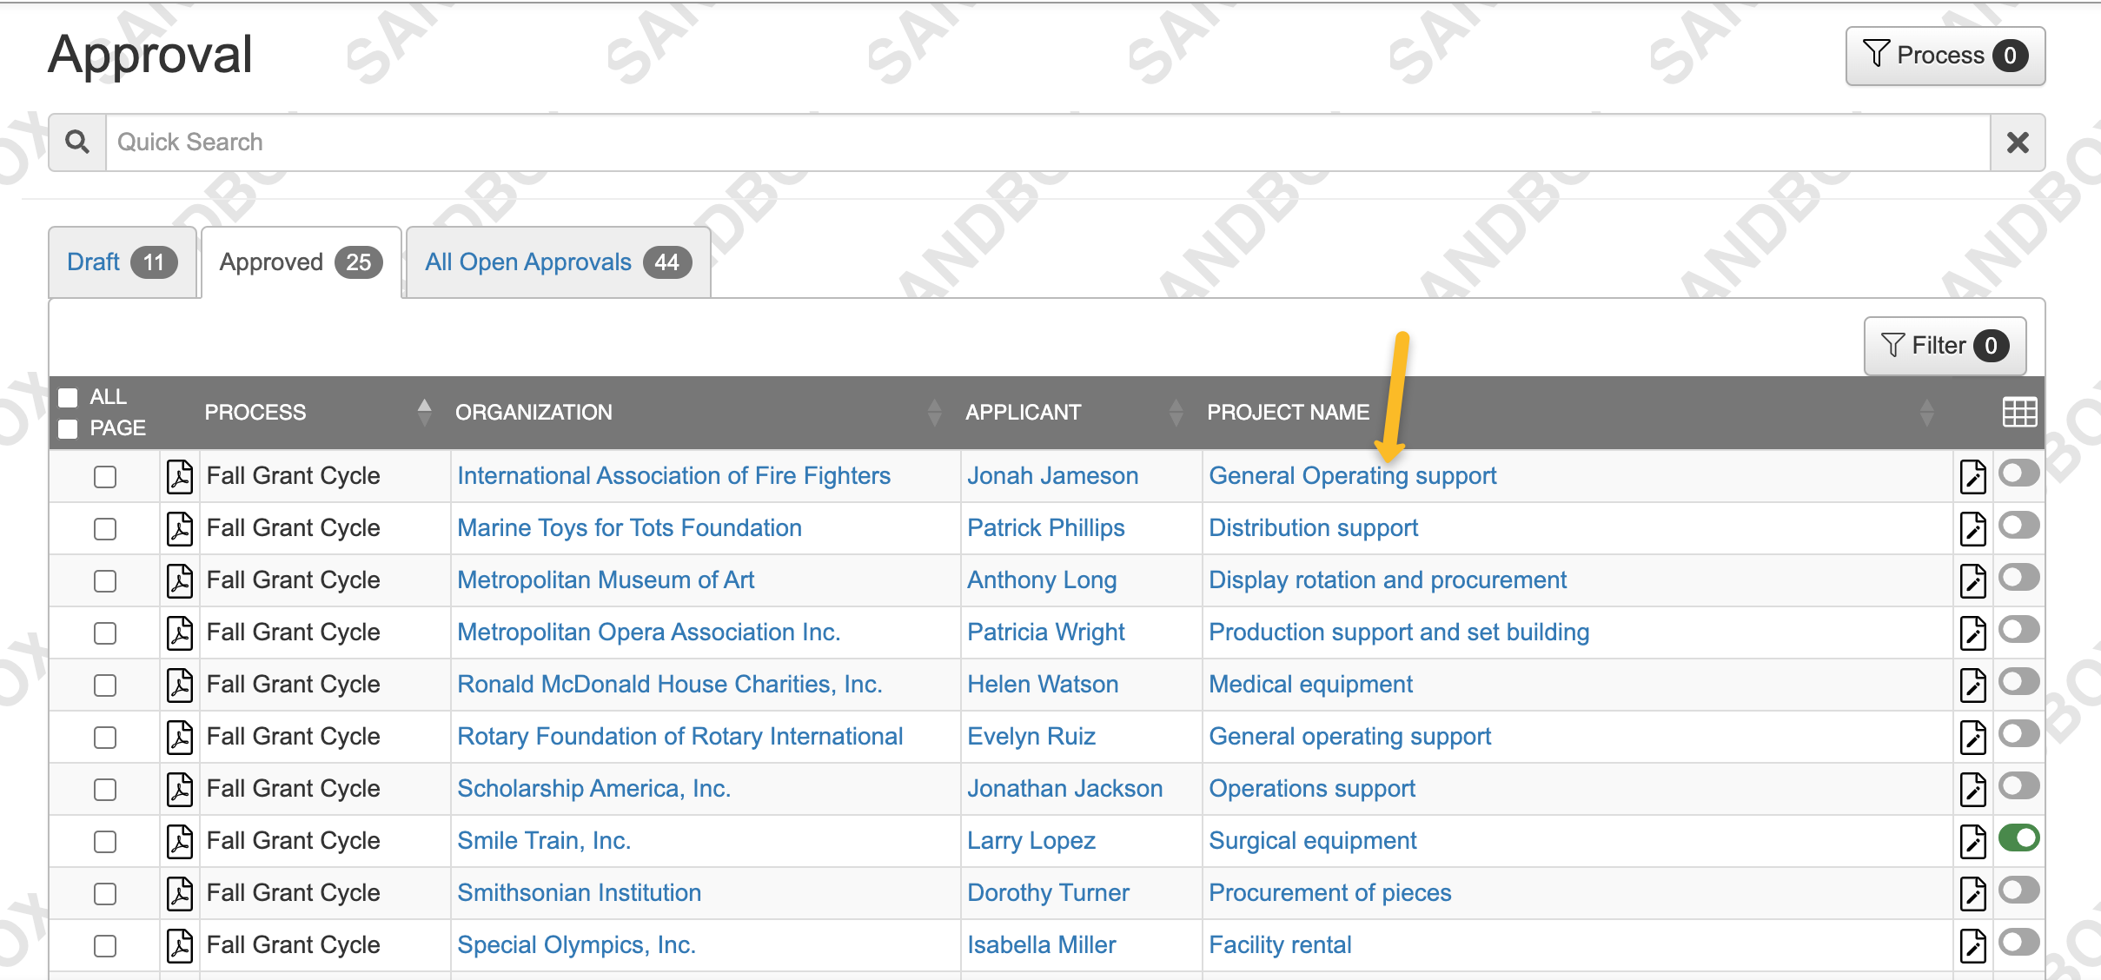Check the checkbox on the Metropolitan Museum of Art row

pyautogui.click(x=105, y=580)
